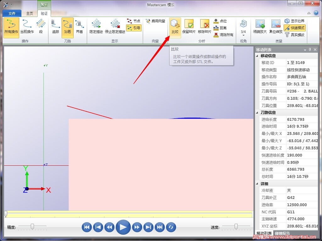Switch to the 主页 ribbon tab
Image resolution: width=322 pixels, height=241 pixels.
[x=29, y=13]
